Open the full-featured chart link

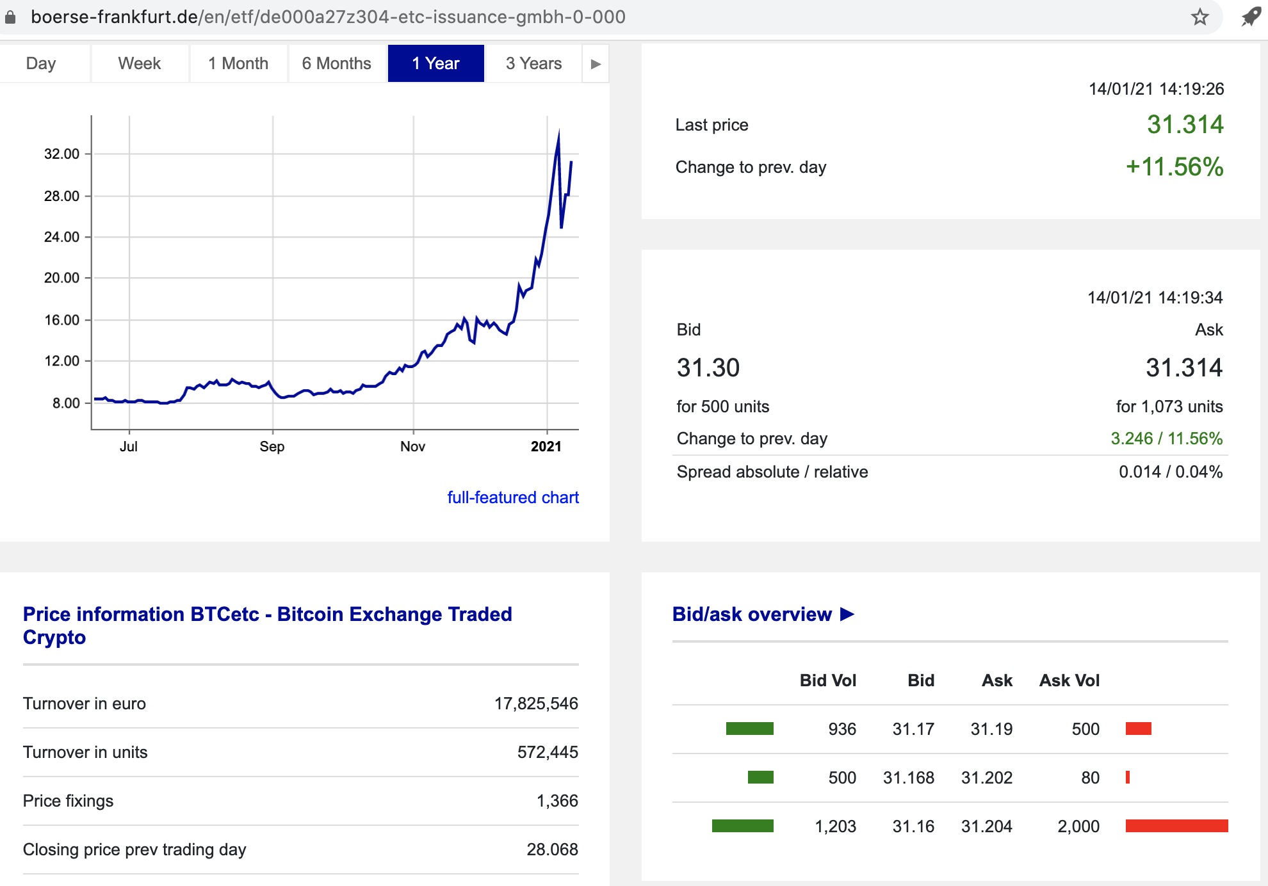(513, 497)
